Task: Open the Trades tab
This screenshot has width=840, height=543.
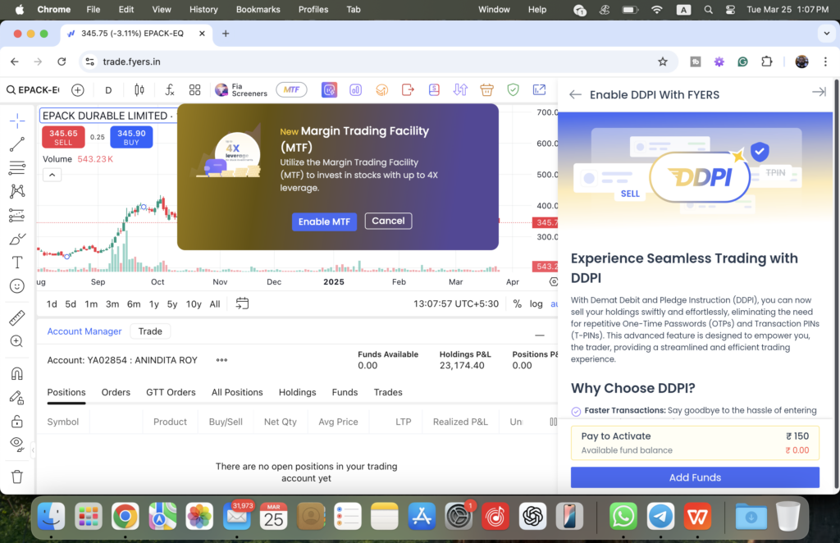Action: point(388,393)
